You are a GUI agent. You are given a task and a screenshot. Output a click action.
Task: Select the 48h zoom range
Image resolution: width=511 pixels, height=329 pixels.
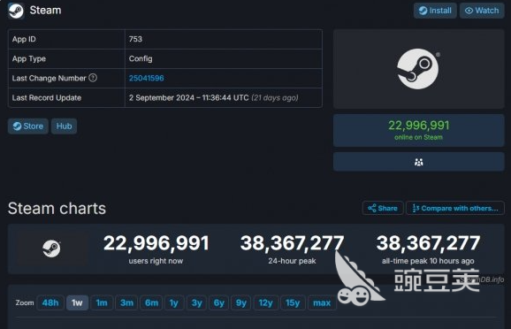(x=50, y=303)
